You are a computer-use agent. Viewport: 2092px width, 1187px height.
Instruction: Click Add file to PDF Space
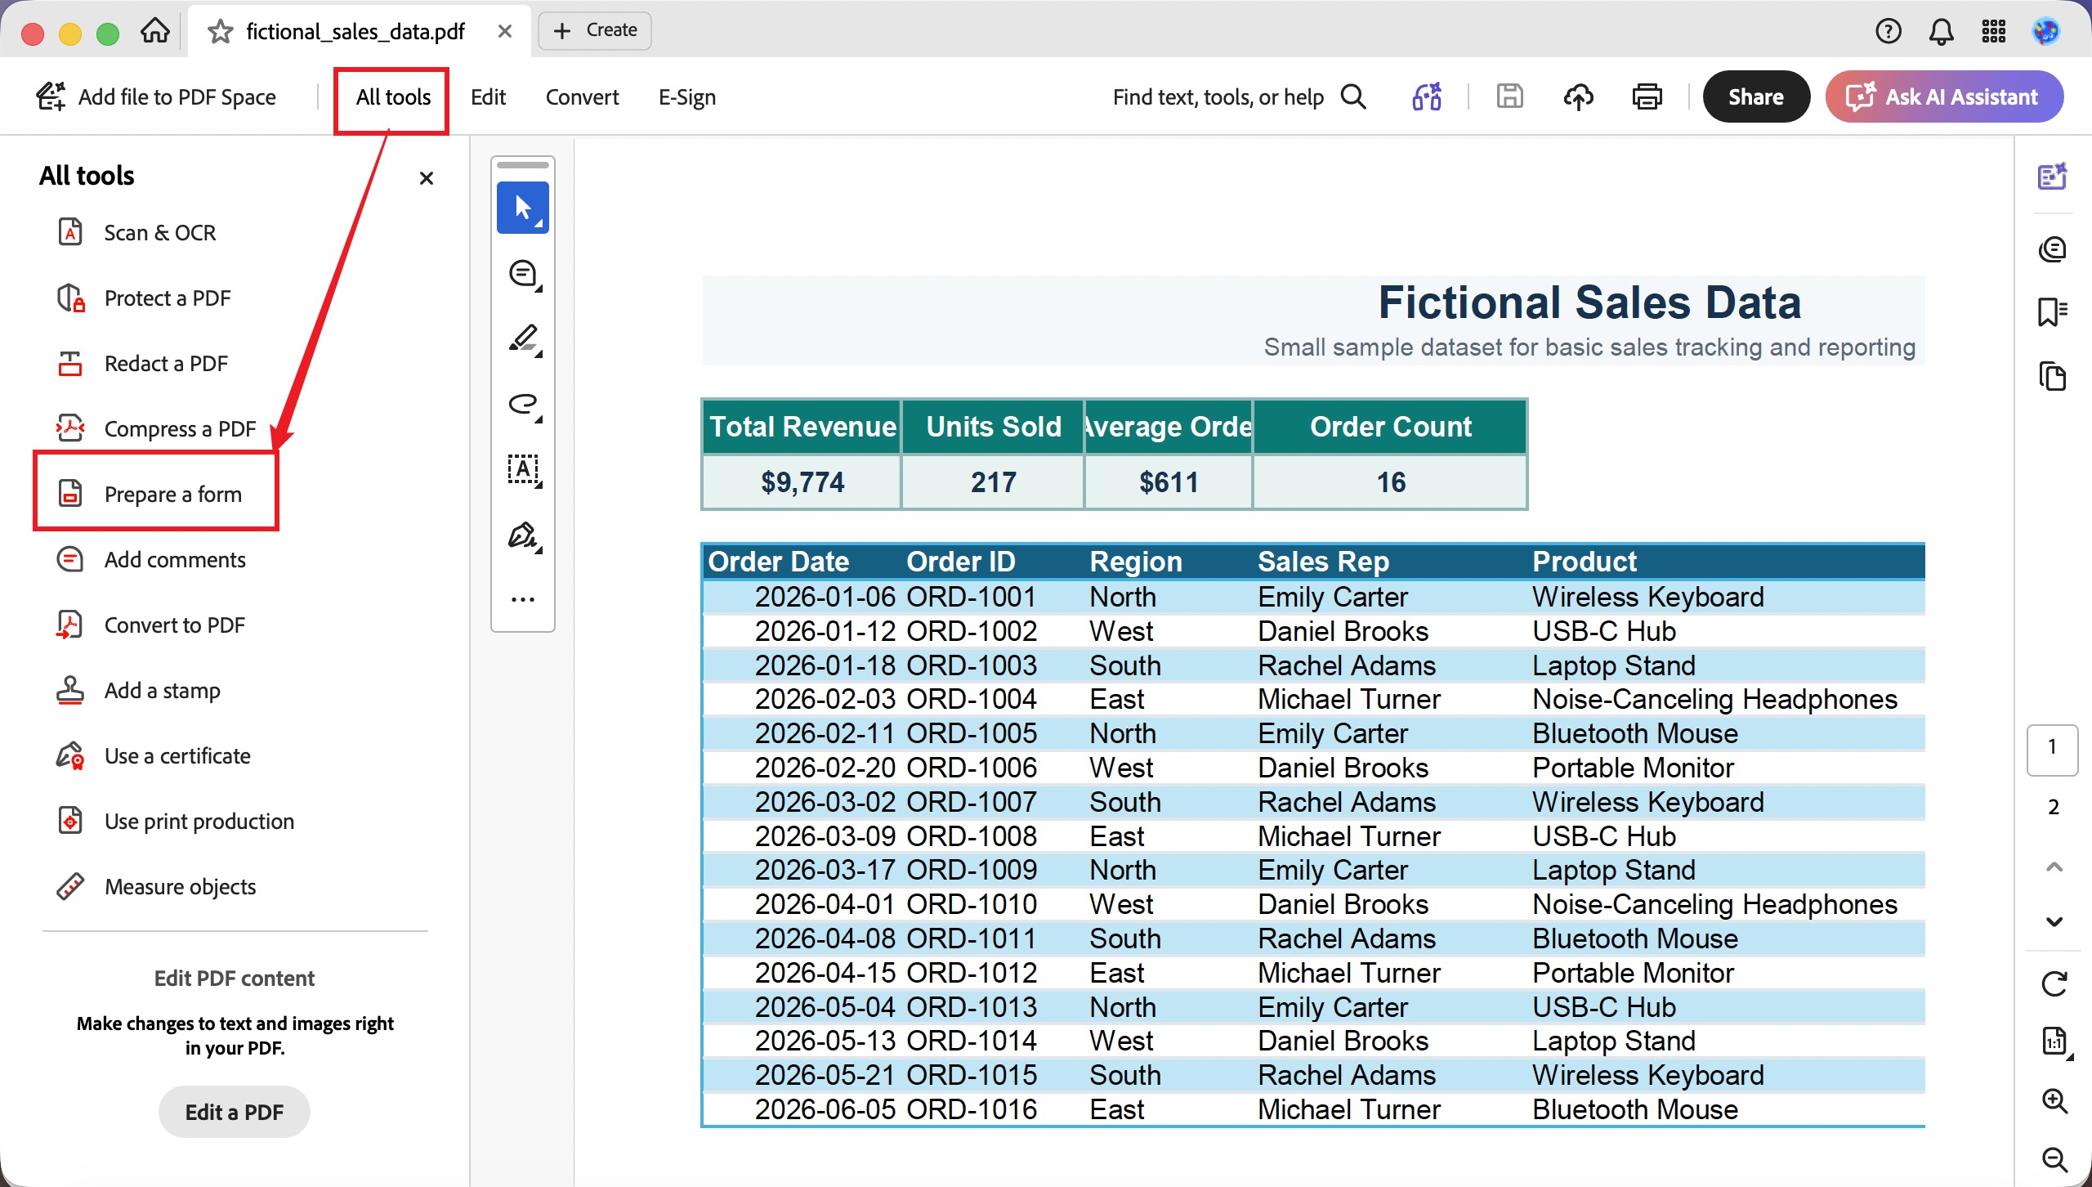click(156, 96)
